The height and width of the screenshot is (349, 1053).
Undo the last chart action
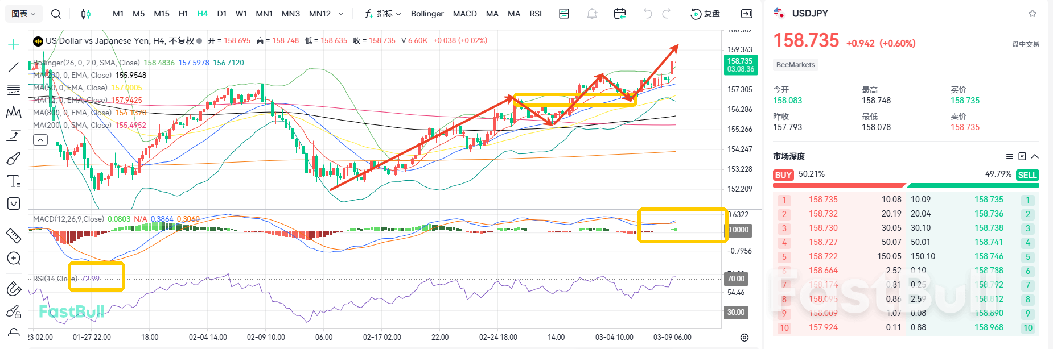pos(648,14)
